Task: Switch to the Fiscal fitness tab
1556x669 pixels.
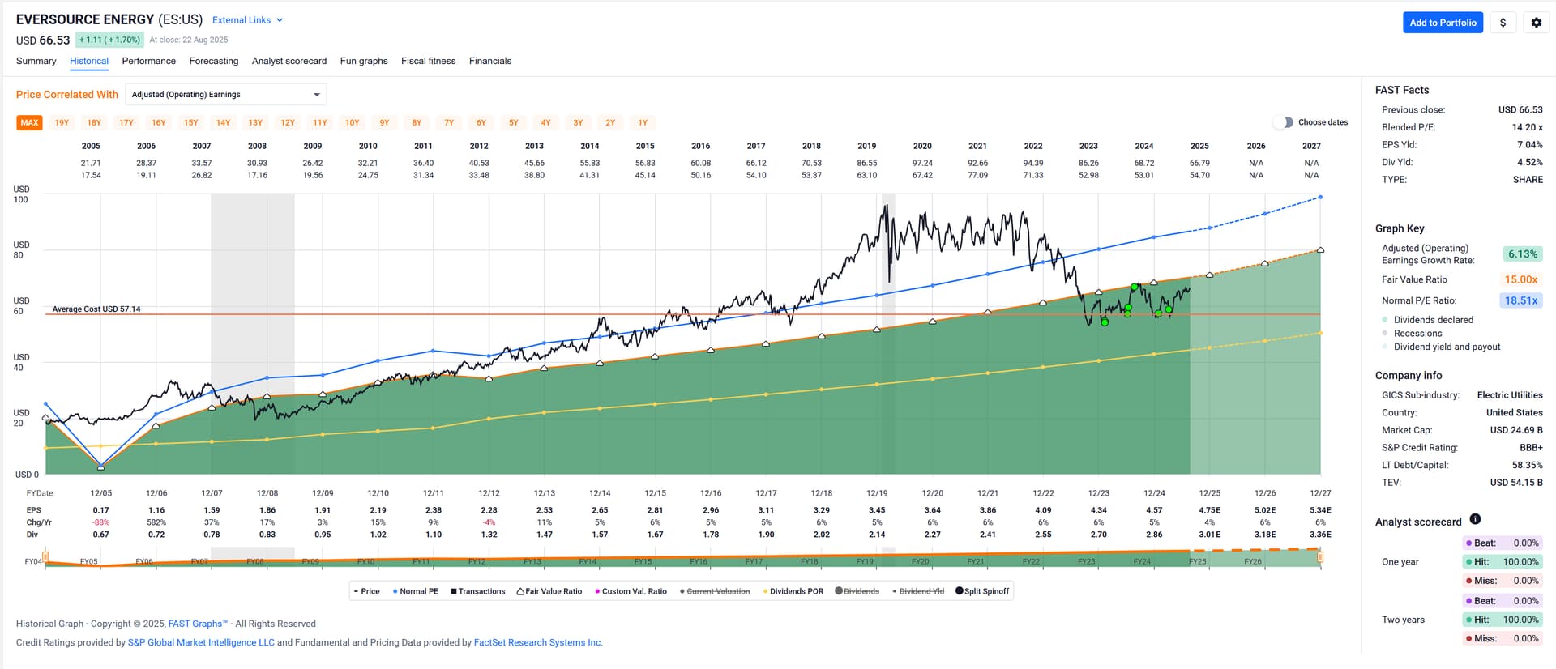Action: tap(429, 61)
